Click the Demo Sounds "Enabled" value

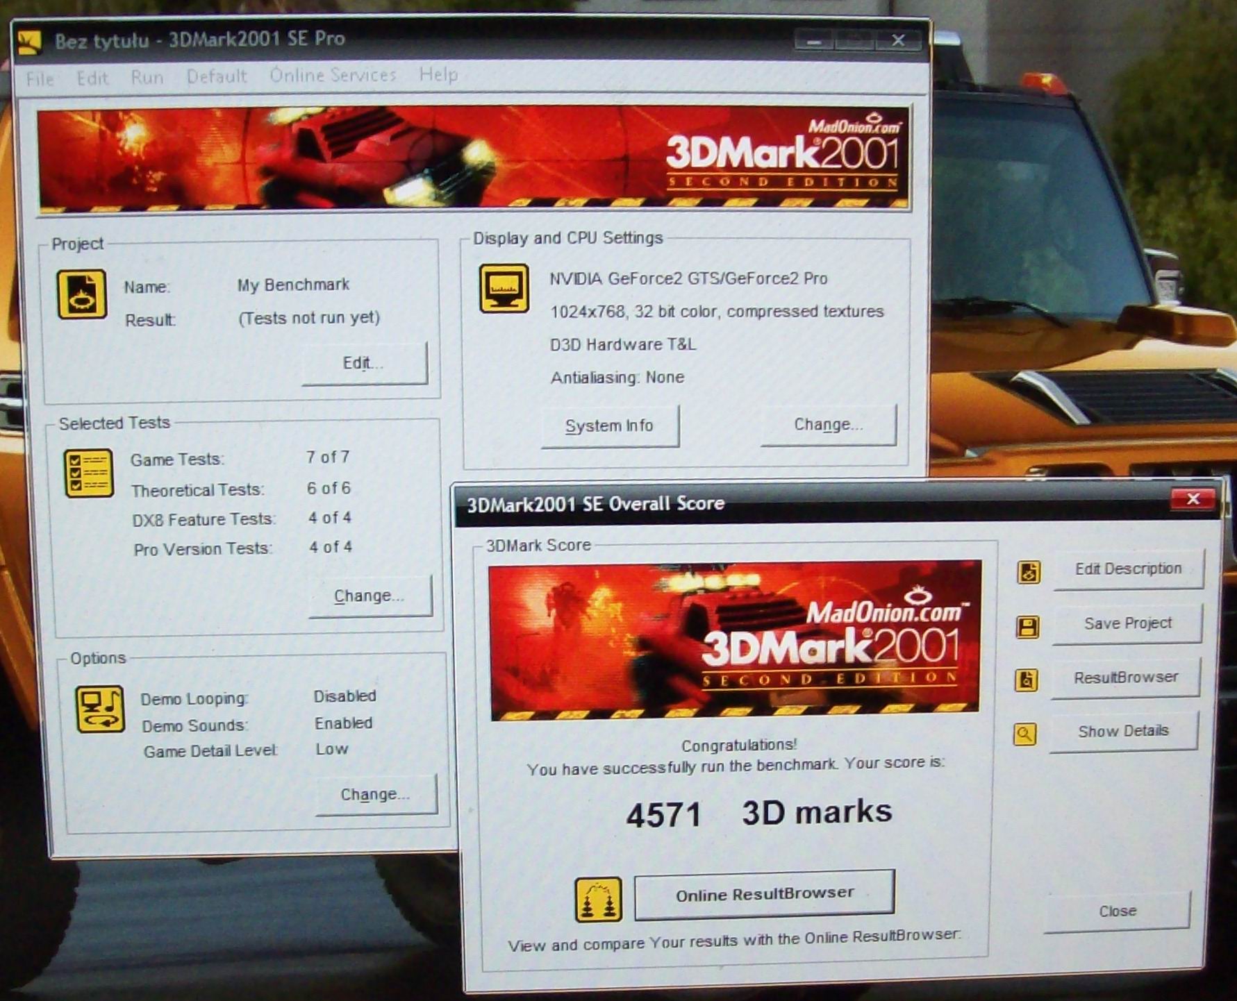344,723
